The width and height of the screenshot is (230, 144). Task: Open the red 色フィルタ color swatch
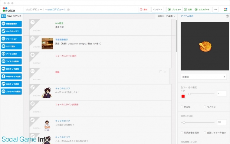click(x=183, y=96)
